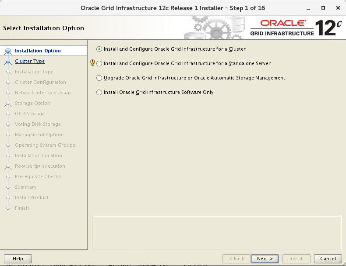
Task: Select the Installation Option step in sidebar
Action: click(38, 51)
